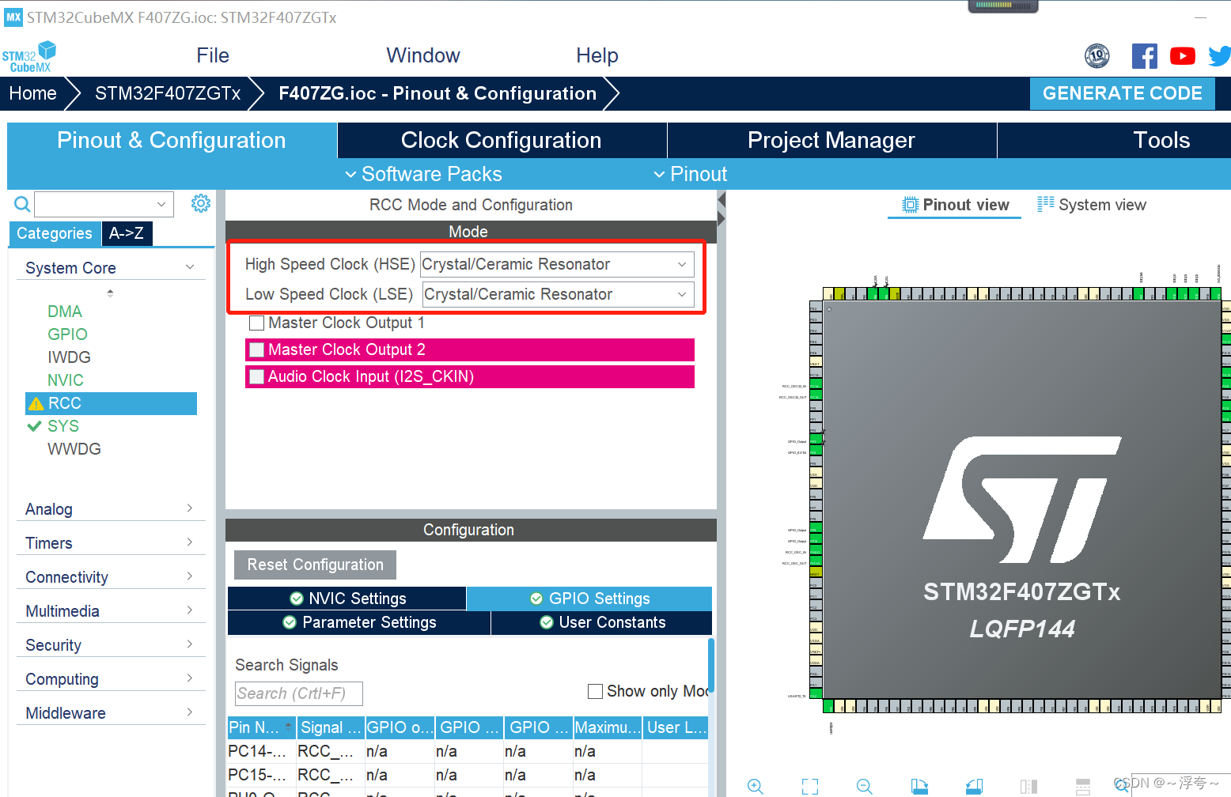The height and width of the screenshot is (797, 1231).
Task: Go to Home breadcrumb
Action: [x=33, y=93]
